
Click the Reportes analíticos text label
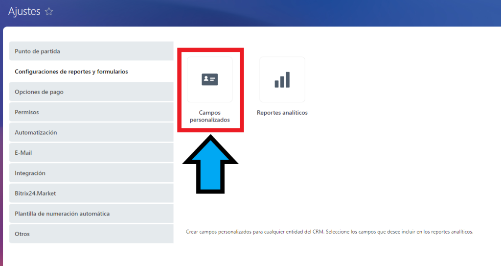tap(282, 113)
